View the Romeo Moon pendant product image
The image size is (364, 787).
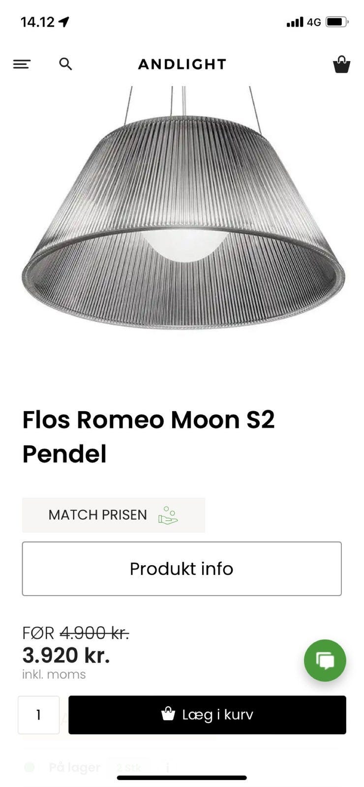(x=183, y=216)
